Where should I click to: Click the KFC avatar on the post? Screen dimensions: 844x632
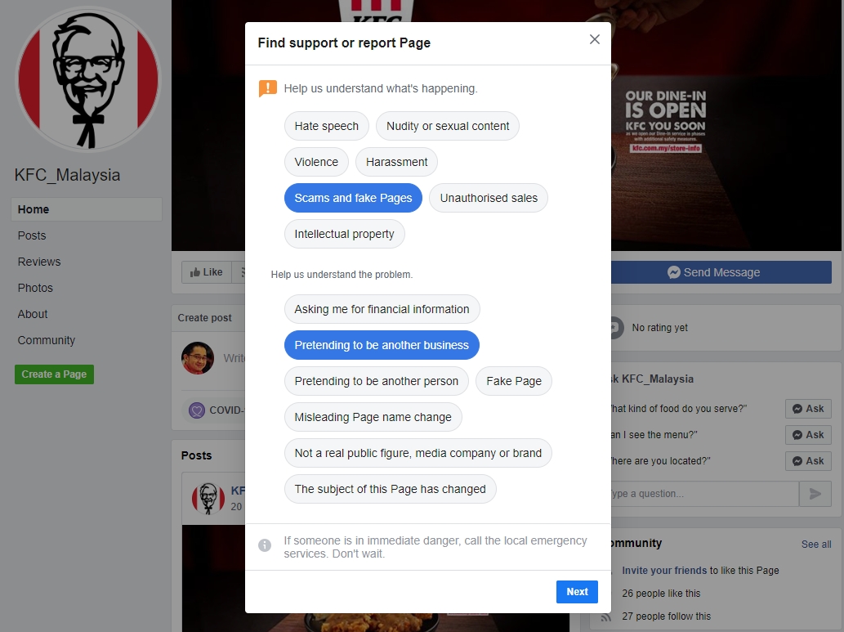(x=208, y=498)
